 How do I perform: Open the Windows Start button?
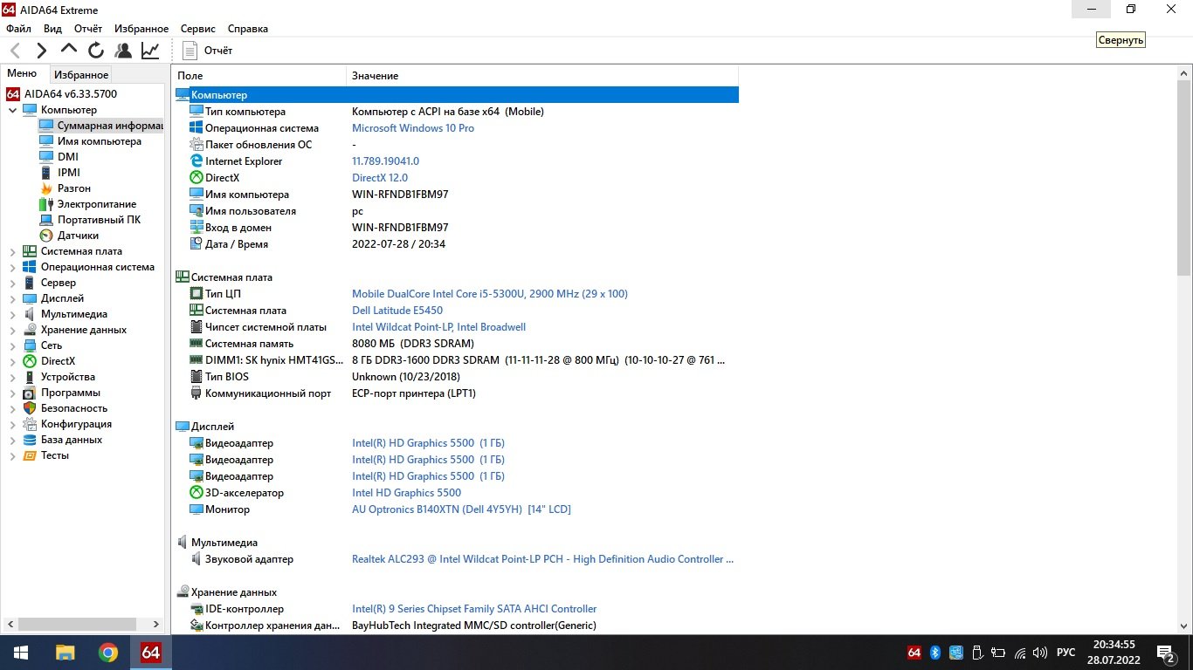(x=21, y=653)
